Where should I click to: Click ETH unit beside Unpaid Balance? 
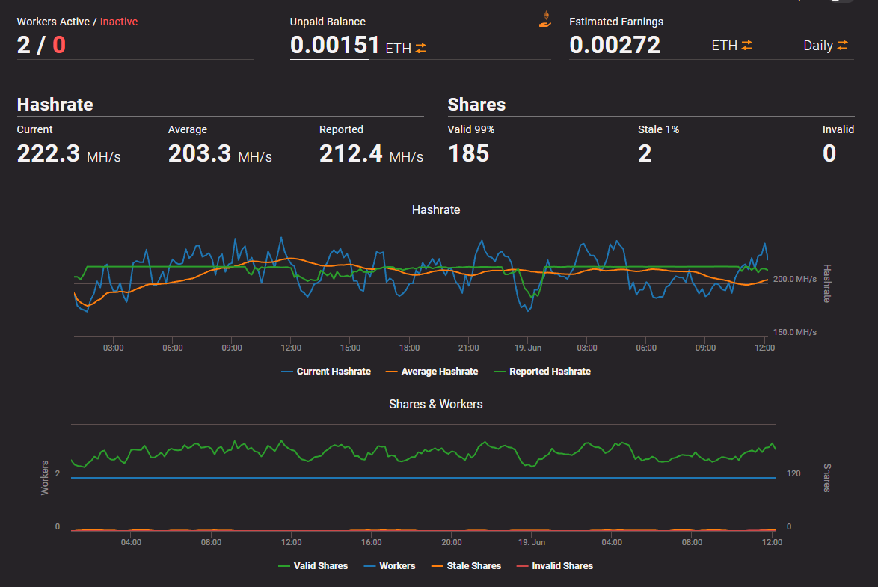click(398, 48)
